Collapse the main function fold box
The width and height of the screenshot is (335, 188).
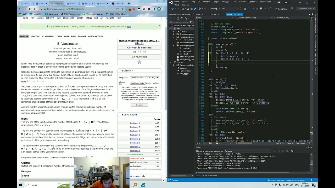pos(210,79)
